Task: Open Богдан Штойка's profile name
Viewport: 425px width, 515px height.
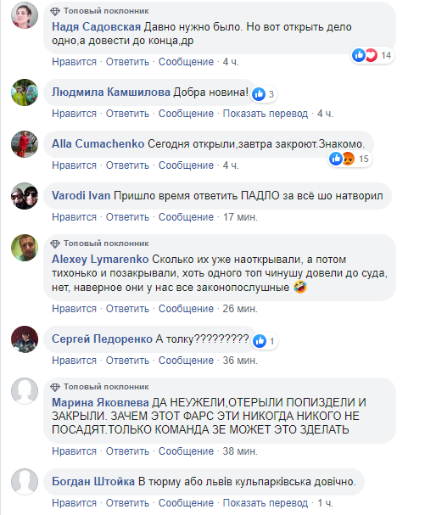Action: point(93,482)
